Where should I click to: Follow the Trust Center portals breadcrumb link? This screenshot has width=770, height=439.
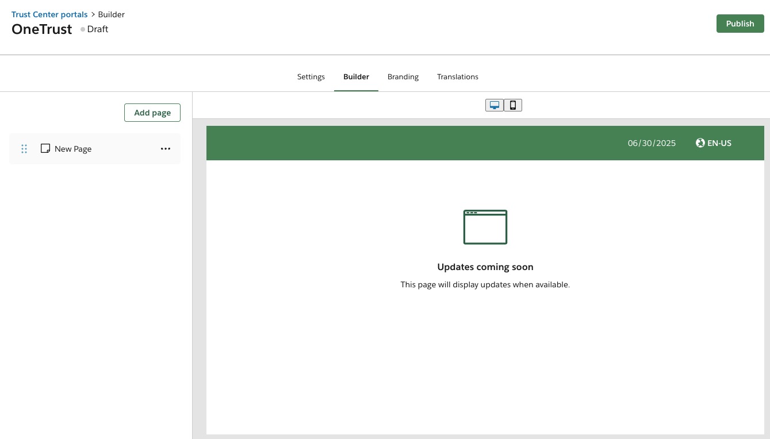[x=49, y=14]
